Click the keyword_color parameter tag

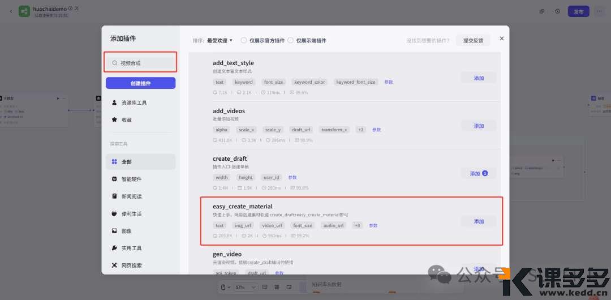tap(309, 82)
